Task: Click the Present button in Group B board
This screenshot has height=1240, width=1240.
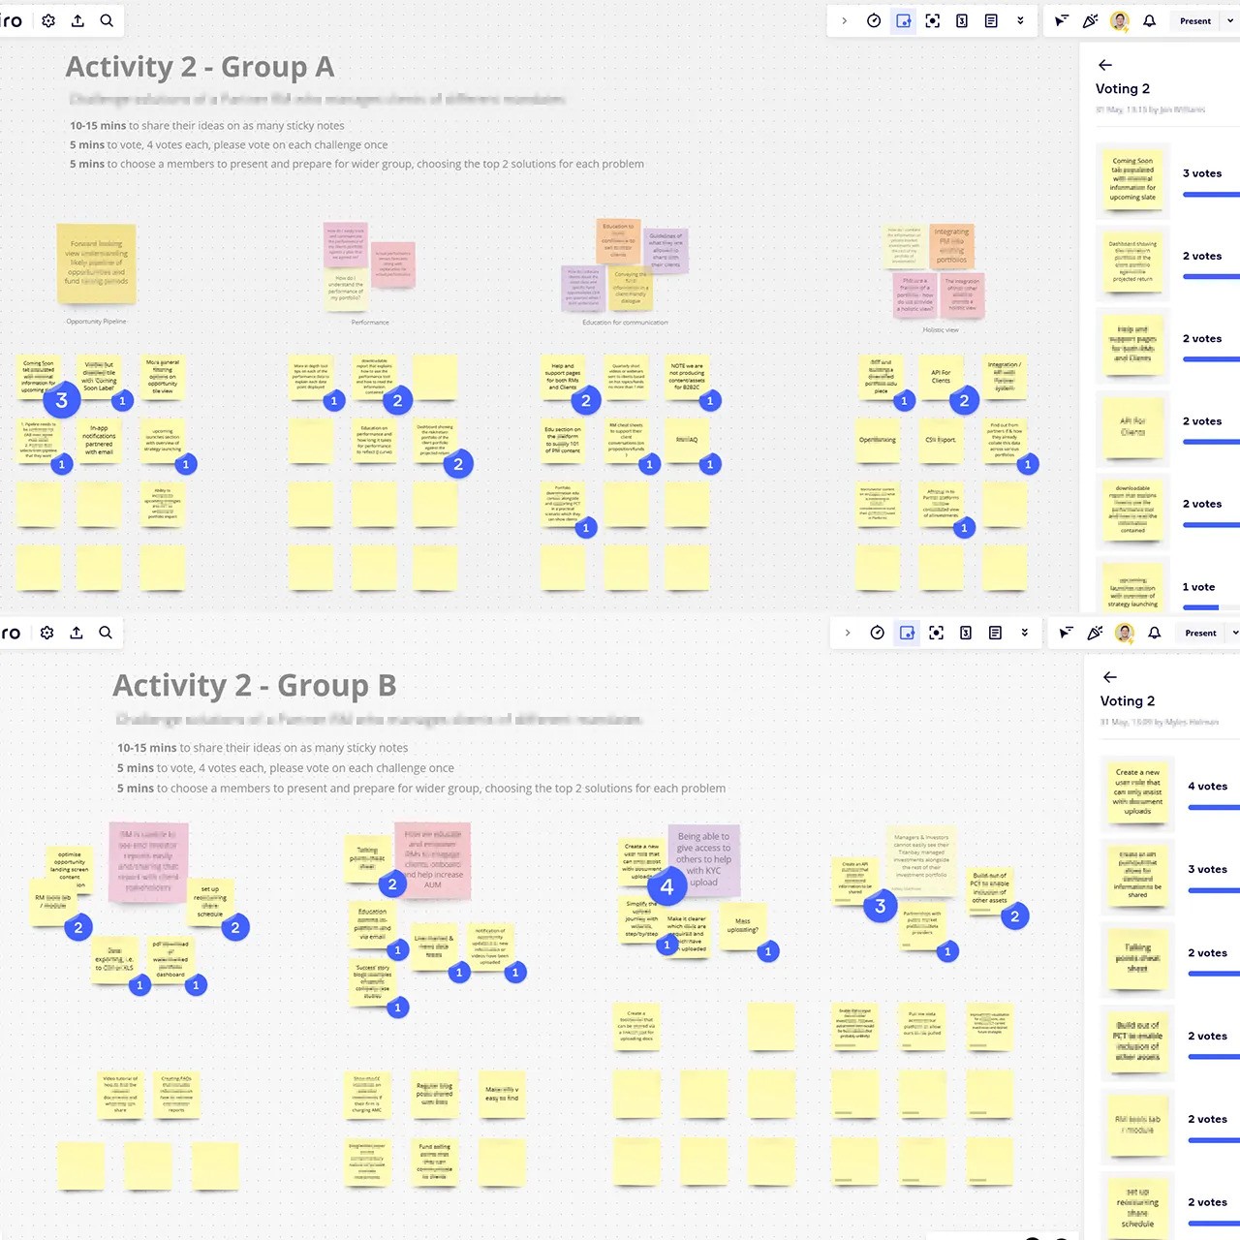Action: coord(1200,633)
